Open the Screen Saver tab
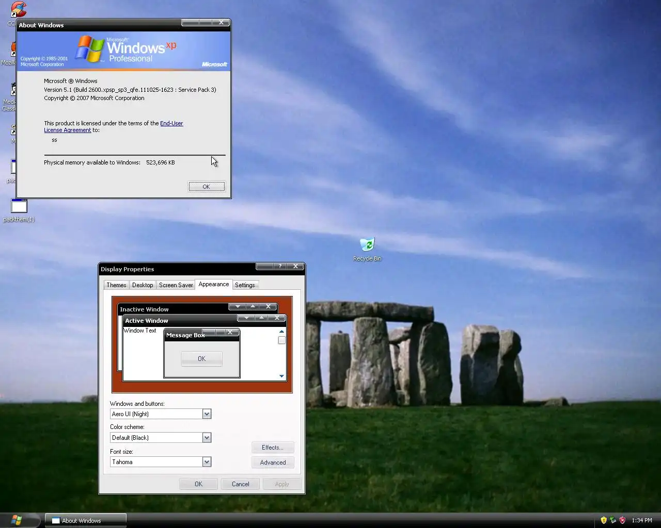 pos(176,285)
